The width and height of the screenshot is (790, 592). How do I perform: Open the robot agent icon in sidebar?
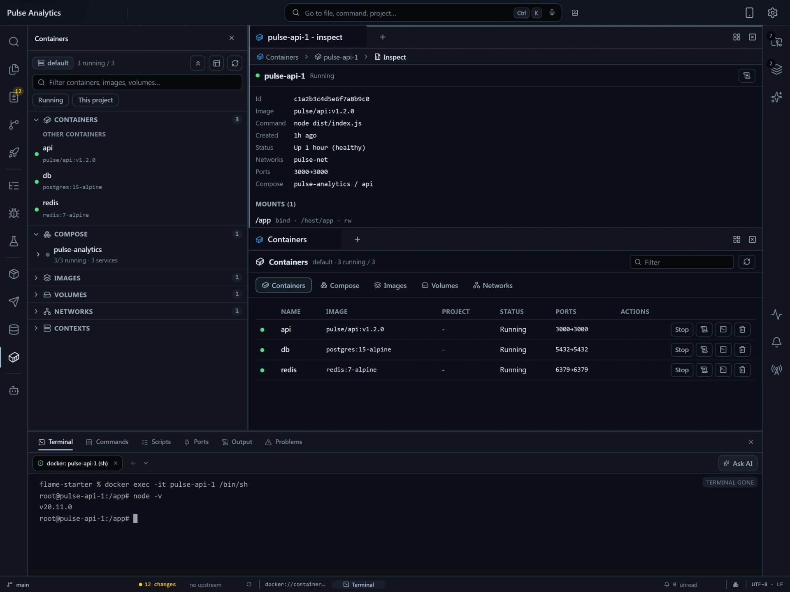[14, 390]
